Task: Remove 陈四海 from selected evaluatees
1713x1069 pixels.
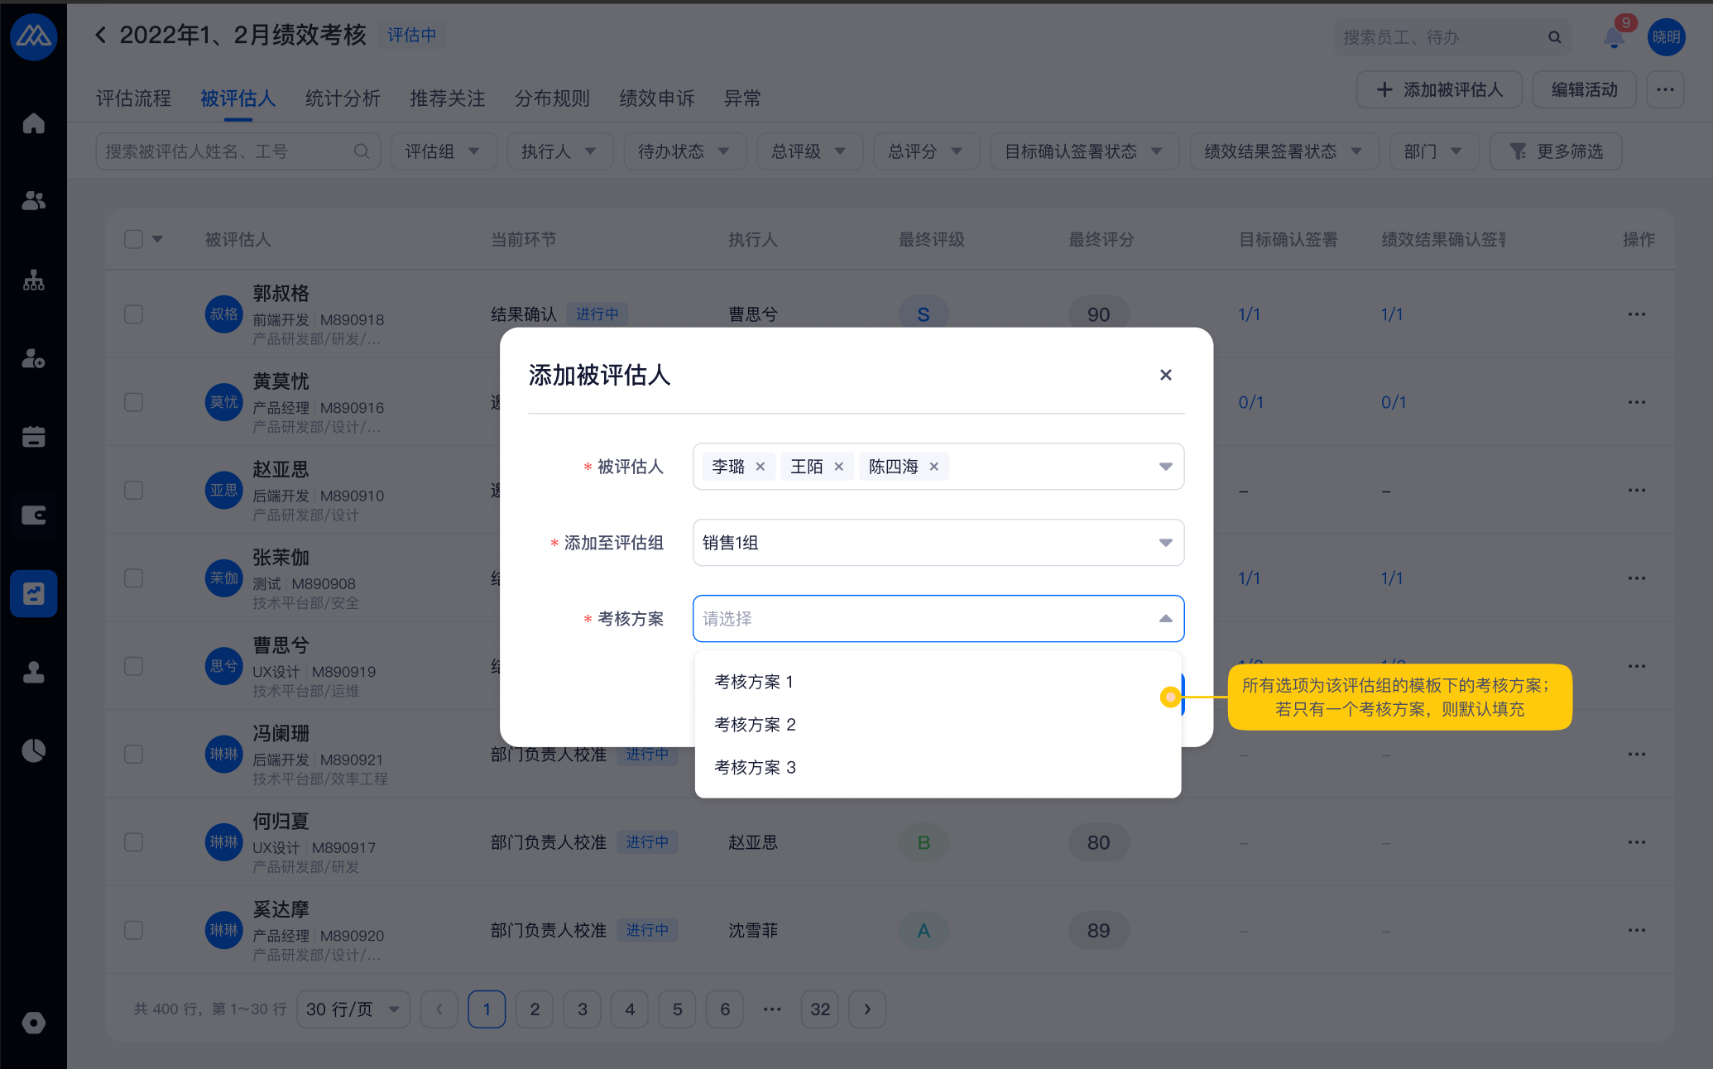Action: 933,467
